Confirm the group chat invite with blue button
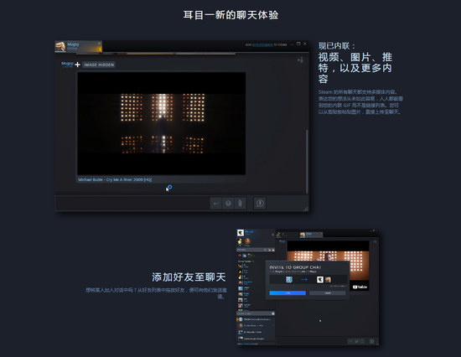 287,293
